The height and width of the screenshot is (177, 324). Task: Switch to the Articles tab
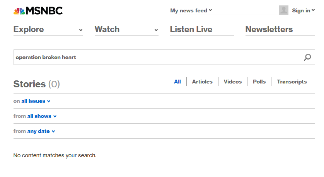click(202, 82)
